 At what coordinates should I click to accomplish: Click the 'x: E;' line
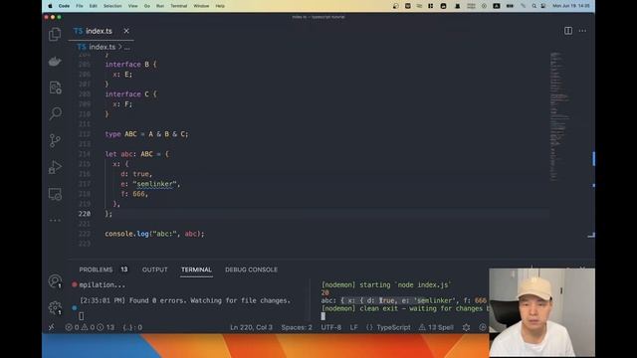[122, 75]
